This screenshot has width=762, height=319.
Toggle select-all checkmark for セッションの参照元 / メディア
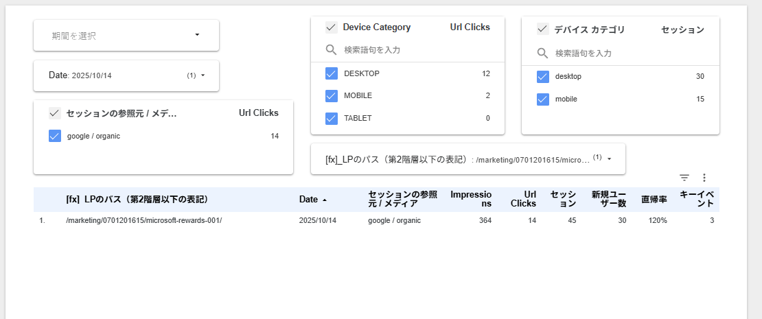point(55,113)
